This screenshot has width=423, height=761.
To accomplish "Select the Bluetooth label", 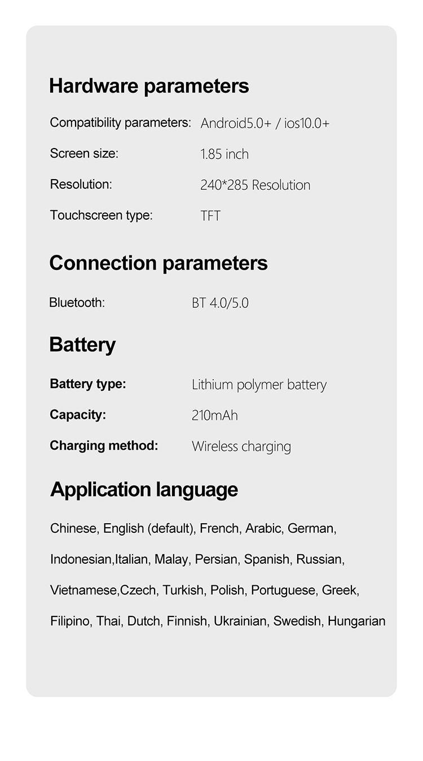I will tap(77, 303).
